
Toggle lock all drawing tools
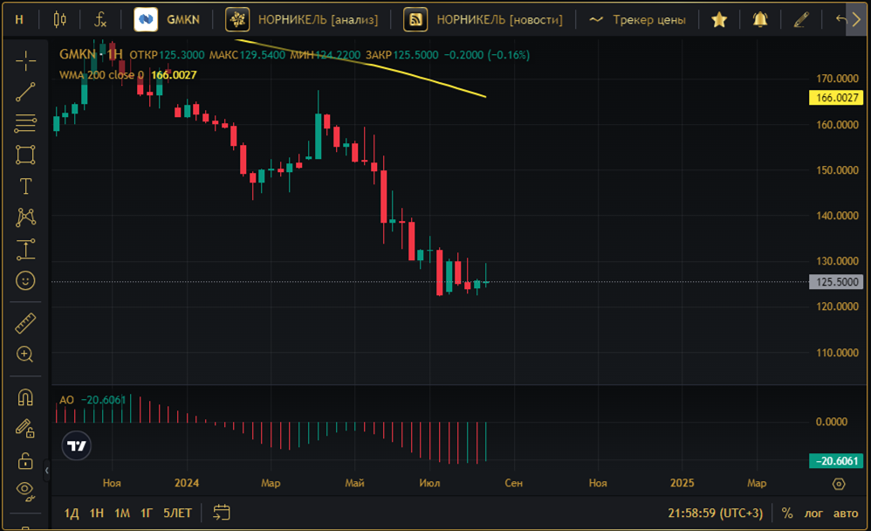25,460
